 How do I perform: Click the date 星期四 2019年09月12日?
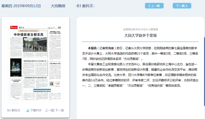pyautogui.click(x=21, y=6)
